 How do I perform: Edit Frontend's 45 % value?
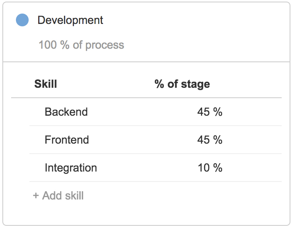(x=210, y=140)
